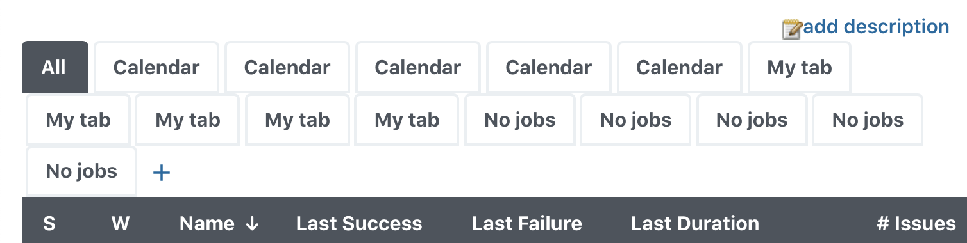The width and height of the screenshot is (967, 243).
Task: Open the last Calendar tab before My tab
Action: click(x=679, y=67)
